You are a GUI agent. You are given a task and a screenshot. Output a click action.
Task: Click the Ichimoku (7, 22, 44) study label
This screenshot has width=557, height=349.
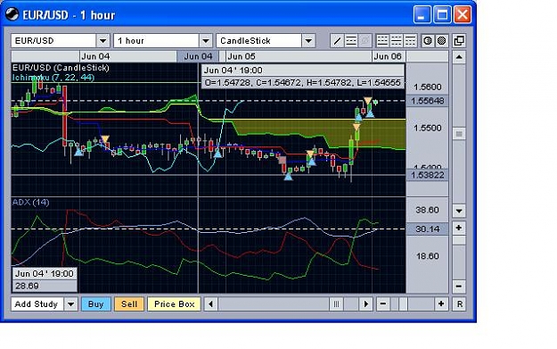(x=53, y=77)
